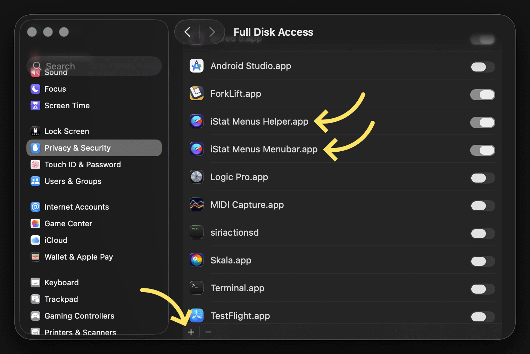Image resolution: width=530 pixels, height=354 pixels.
Task: Click the Users & Groups icon
Action: pyautogui.click(x=35, y=181)
